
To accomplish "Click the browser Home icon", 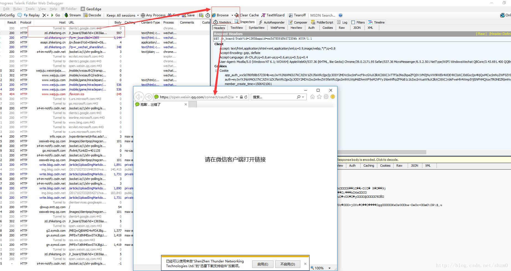I will coord(313,97).
